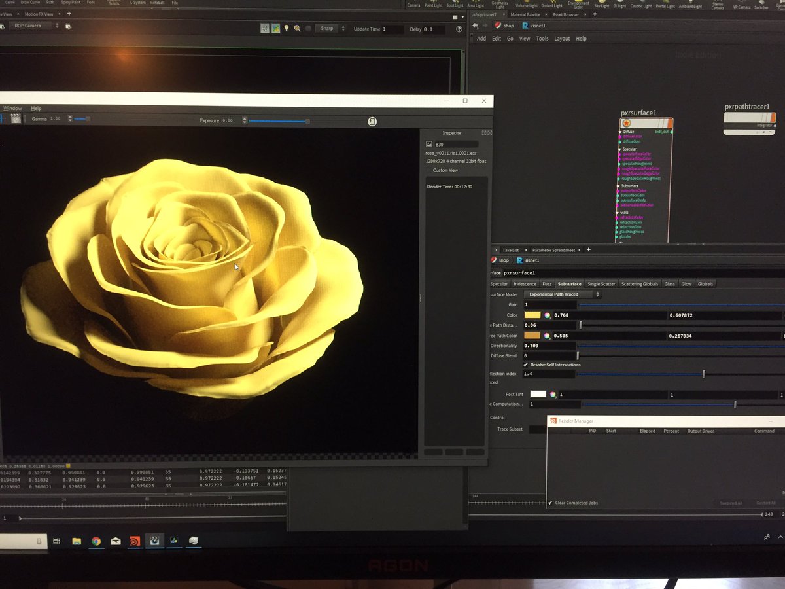Image resolution: width=785 pixels, height=589 pixels.
Task: Toggle Resolve Self Intersections checkbox
Action: tap(526, 365)
